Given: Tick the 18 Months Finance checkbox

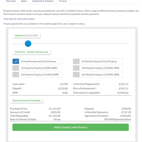Looking at the screenshot, I should coord(76,68).
